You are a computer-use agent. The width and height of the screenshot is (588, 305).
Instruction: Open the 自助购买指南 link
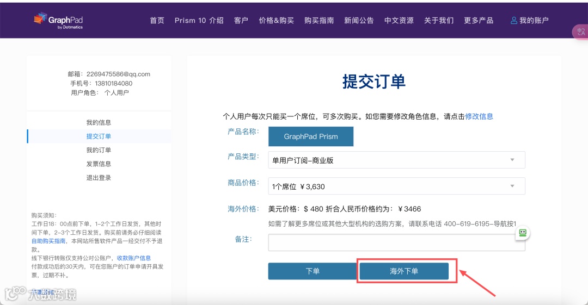pos(48,241)
